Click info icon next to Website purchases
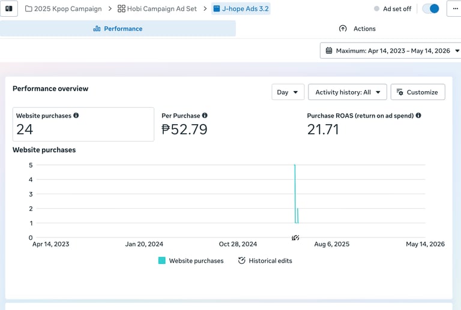The height and width of the screenshot is (310, 461). (76, 115)
